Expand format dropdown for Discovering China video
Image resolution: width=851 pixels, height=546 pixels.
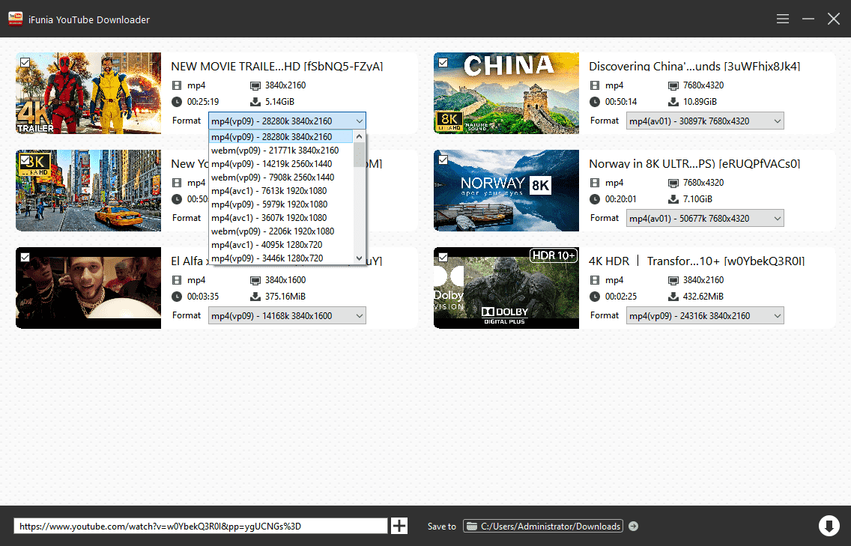704,121
